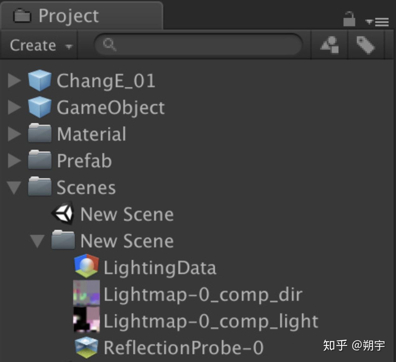Image resolution: width=396 pixels, height=362 pixels.
Task: Expand the Material folder arrow
Action: click(14, 134)
